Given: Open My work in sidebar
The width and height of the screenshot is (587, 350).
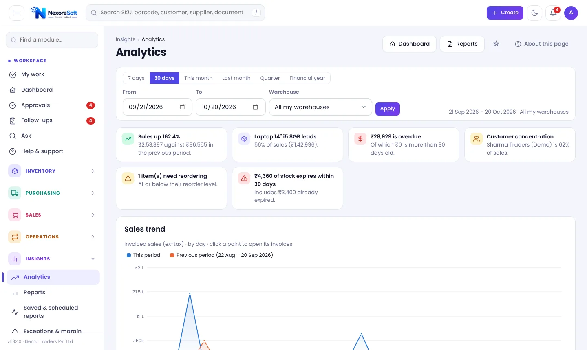Looking at the screenshot, I should [52, 74].
